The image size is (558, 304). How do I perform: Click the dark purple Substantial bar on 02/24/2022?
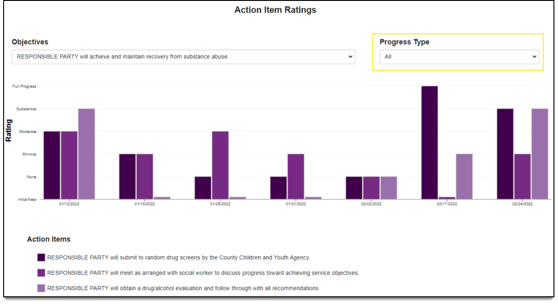(x=505, y=154)
